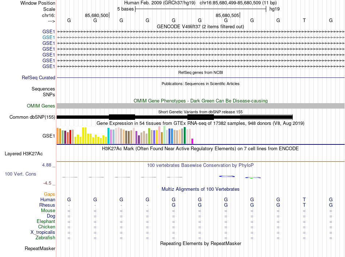This screenshot has width=345, height=257.
Task: Select the SNPs publications track label
Action: [x=49, y=94]
